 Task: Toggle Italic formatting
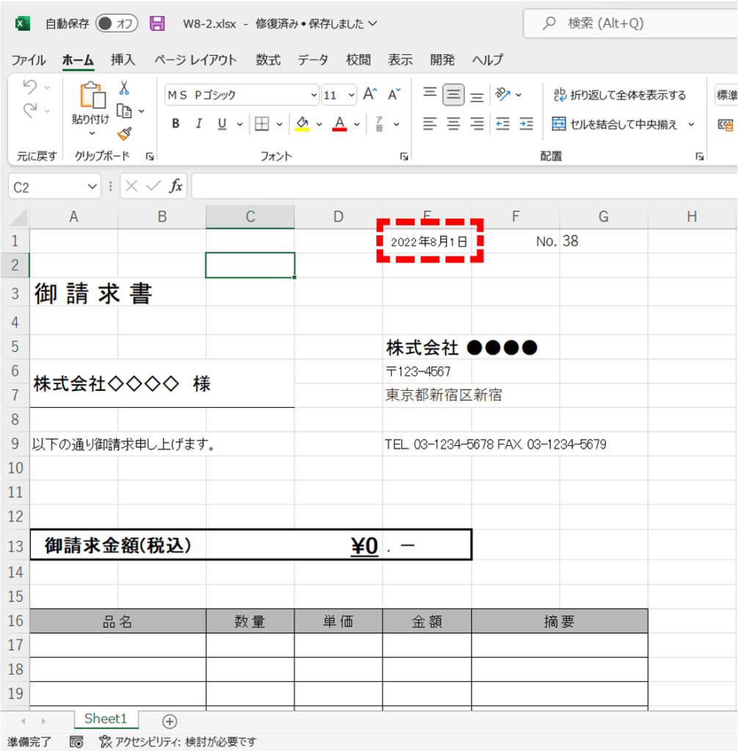click(x=198, y=124)
